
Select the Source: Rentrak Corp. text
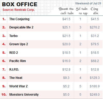point(19,10)
